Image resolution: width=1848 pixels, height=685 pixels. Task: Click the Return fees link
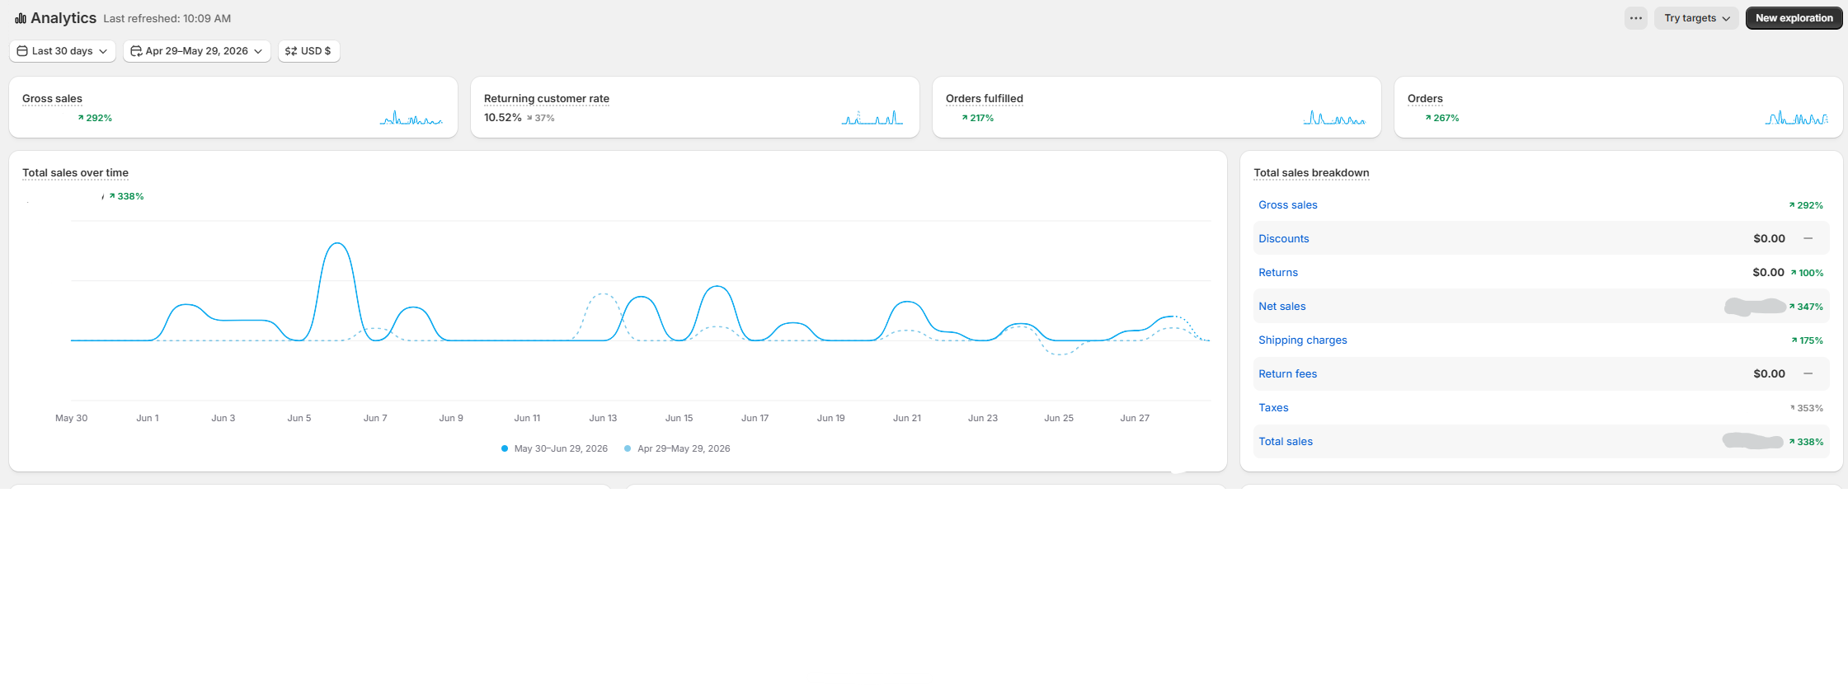1287,374
